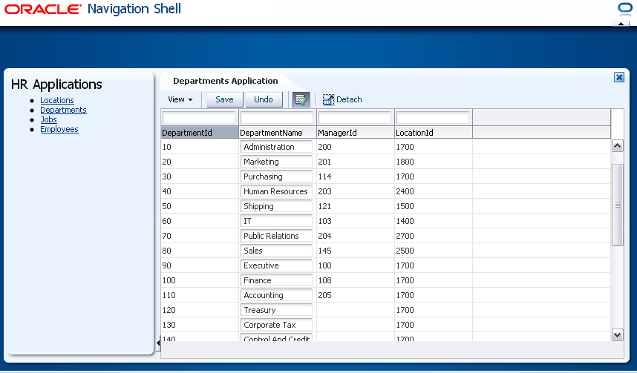Open the Locations link

point(57,100)
